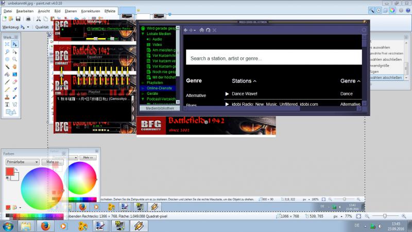Click the Winamp volume slider
This screenshot has width=412, height=232.
point(96,39)
